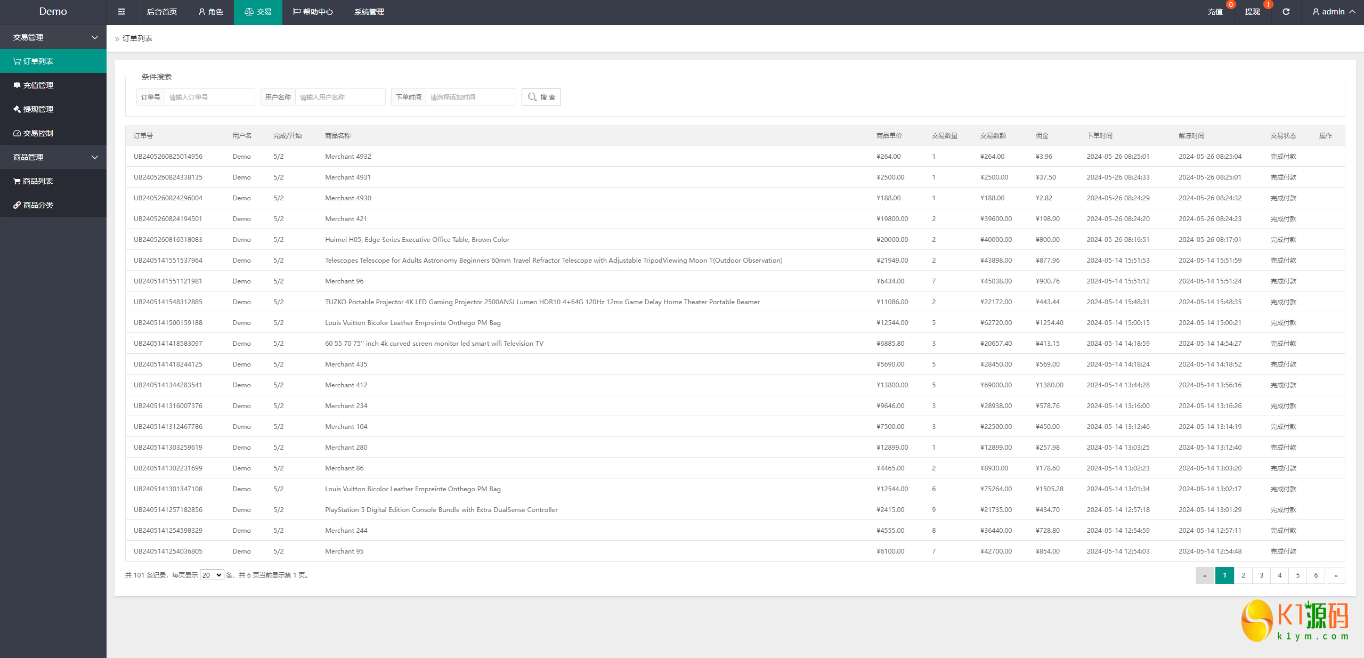1364x658 pixels.
Task: Click transaction amount ¥69000.00 cell
Action: [x=996, y=385]
